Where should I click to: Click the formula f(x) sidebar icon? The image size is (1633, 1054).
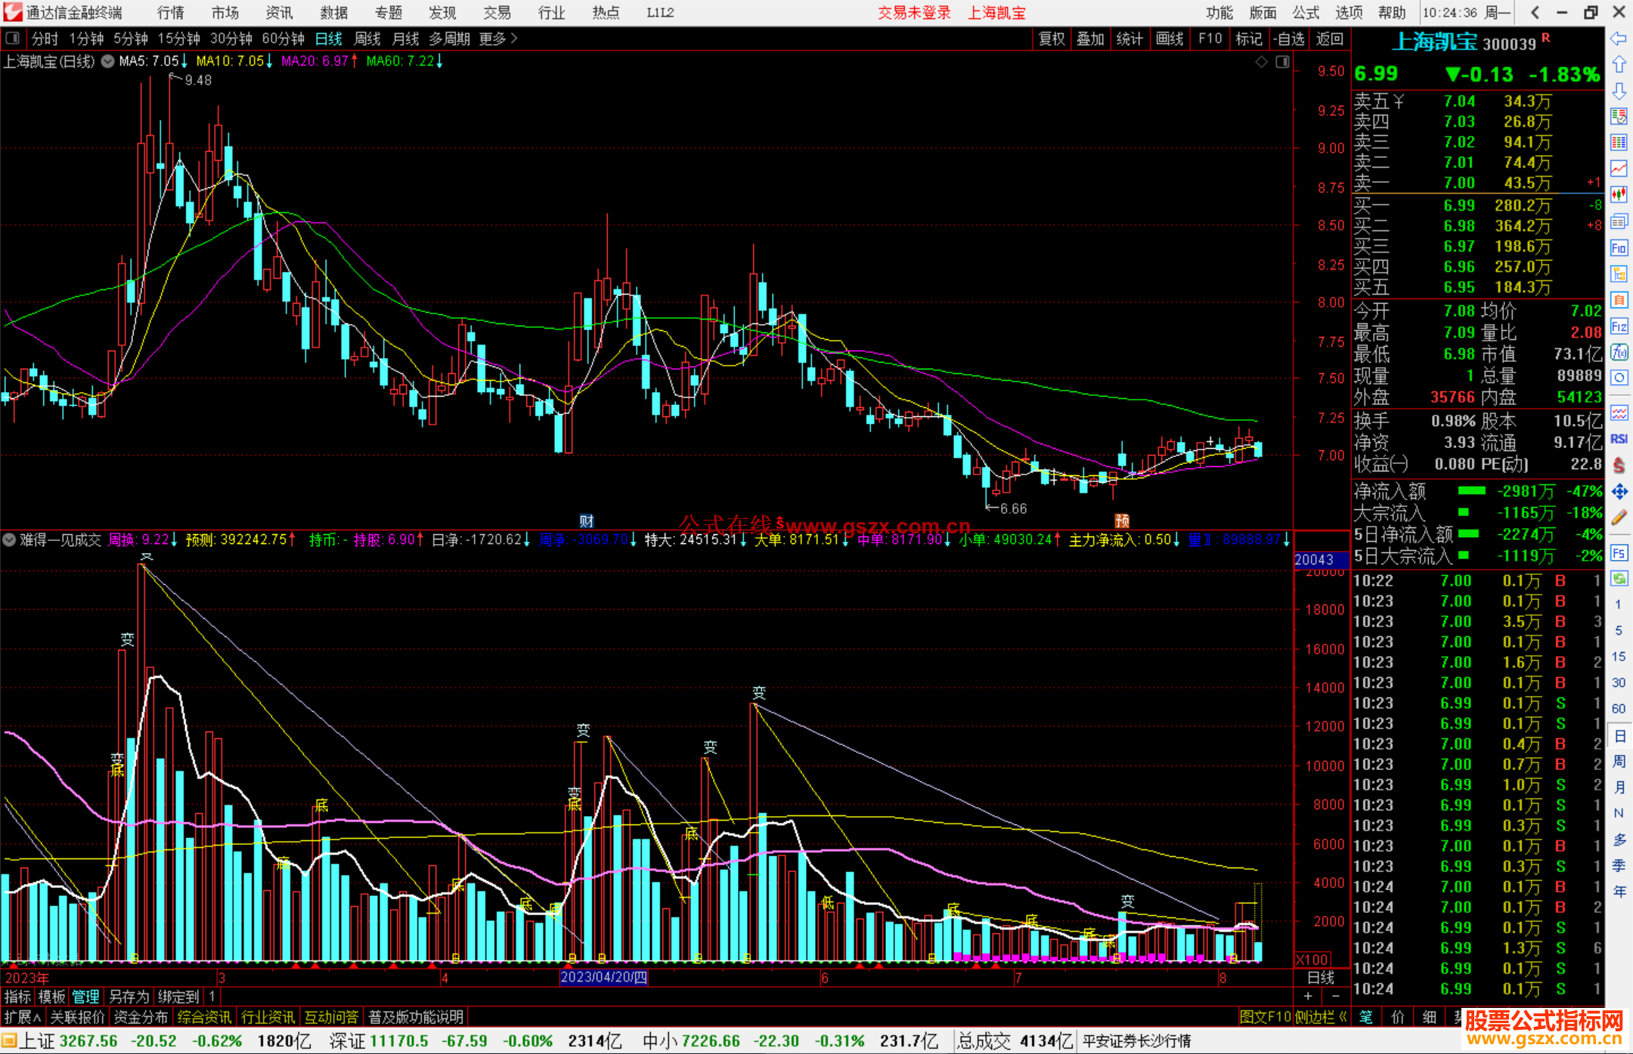click(1619, 352)
